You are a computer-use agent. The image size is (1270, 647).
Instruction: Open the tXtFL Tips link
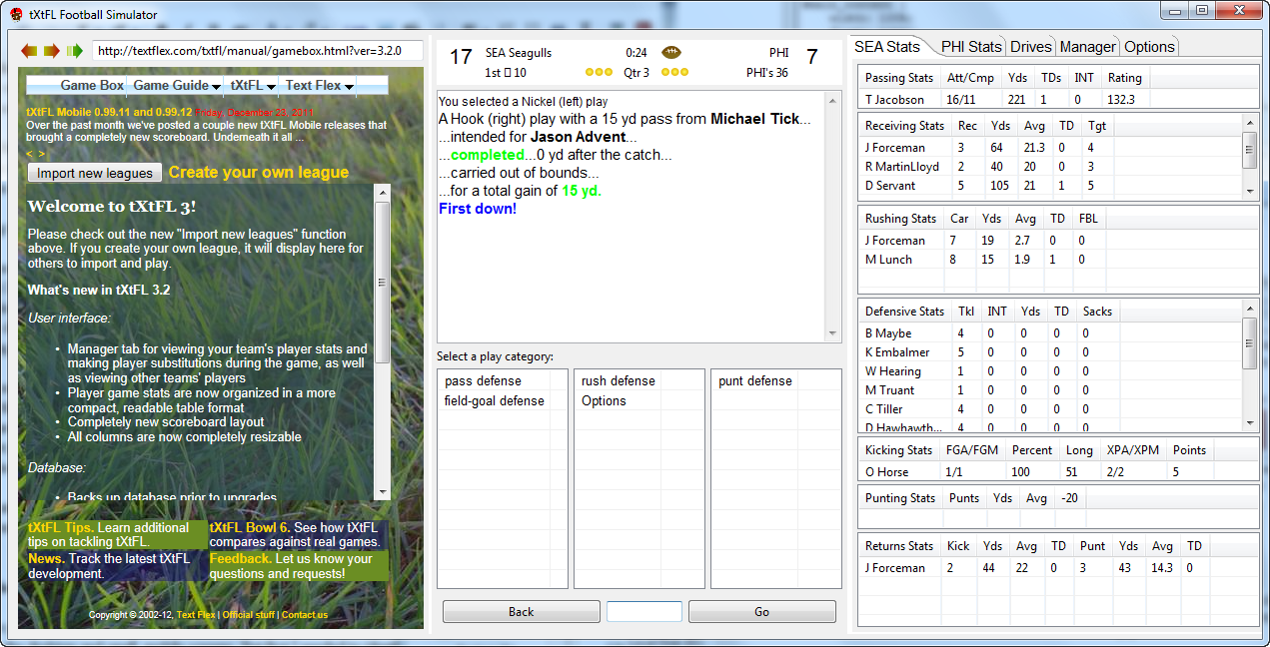[60, 527]
